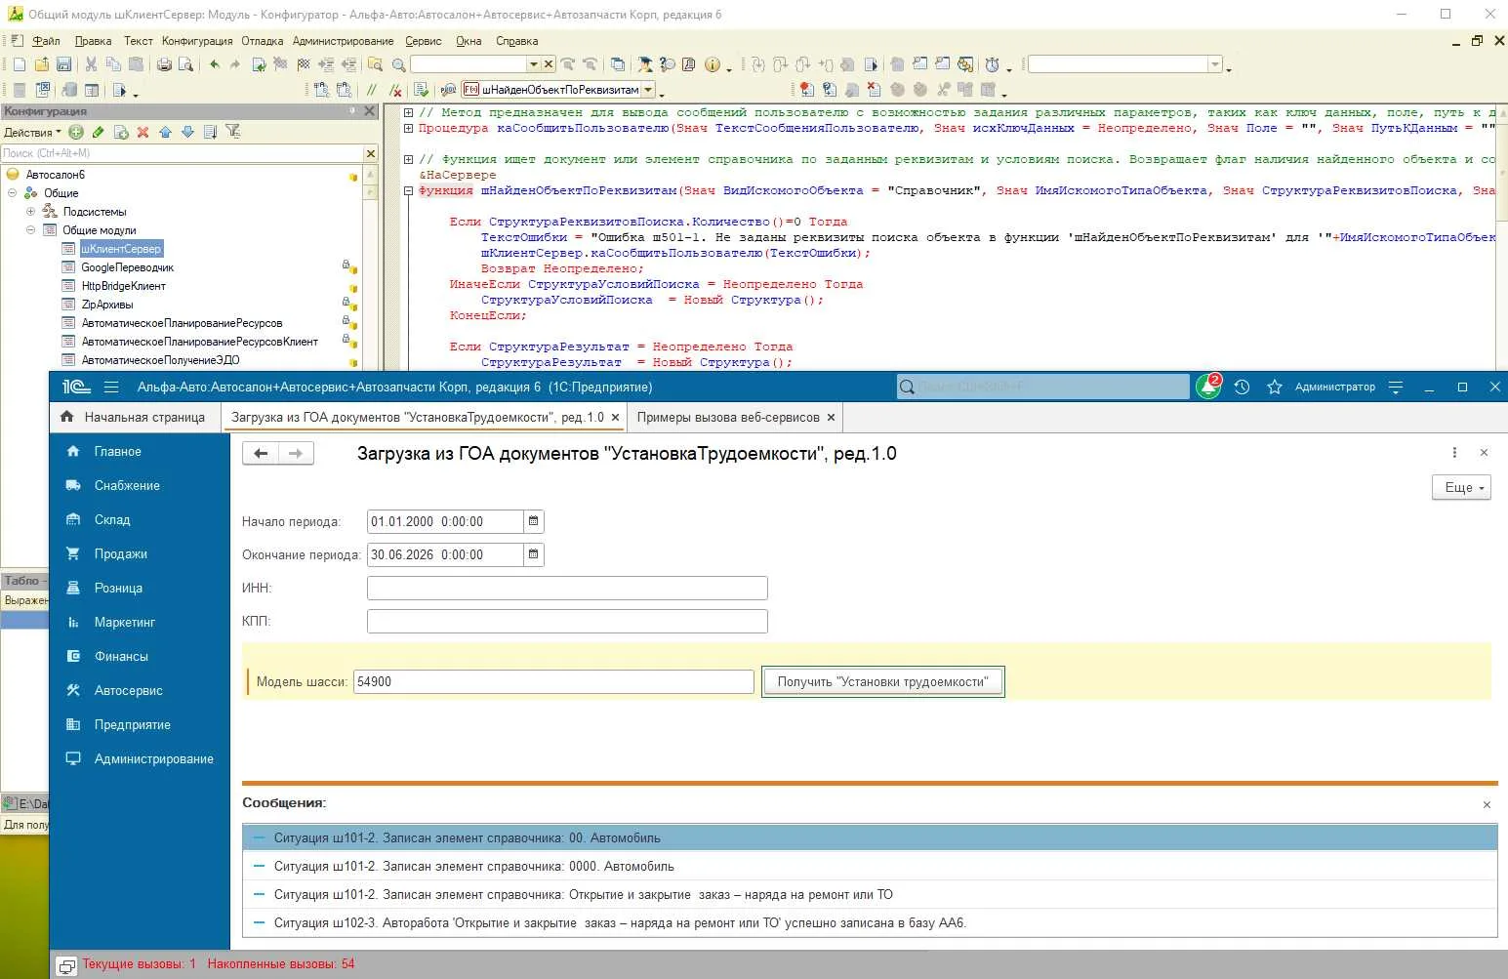The width and height of the screenshot is (1508, 979).
Task: Close the Загрузка из ГОА документов tab
Action: (615, 418)
